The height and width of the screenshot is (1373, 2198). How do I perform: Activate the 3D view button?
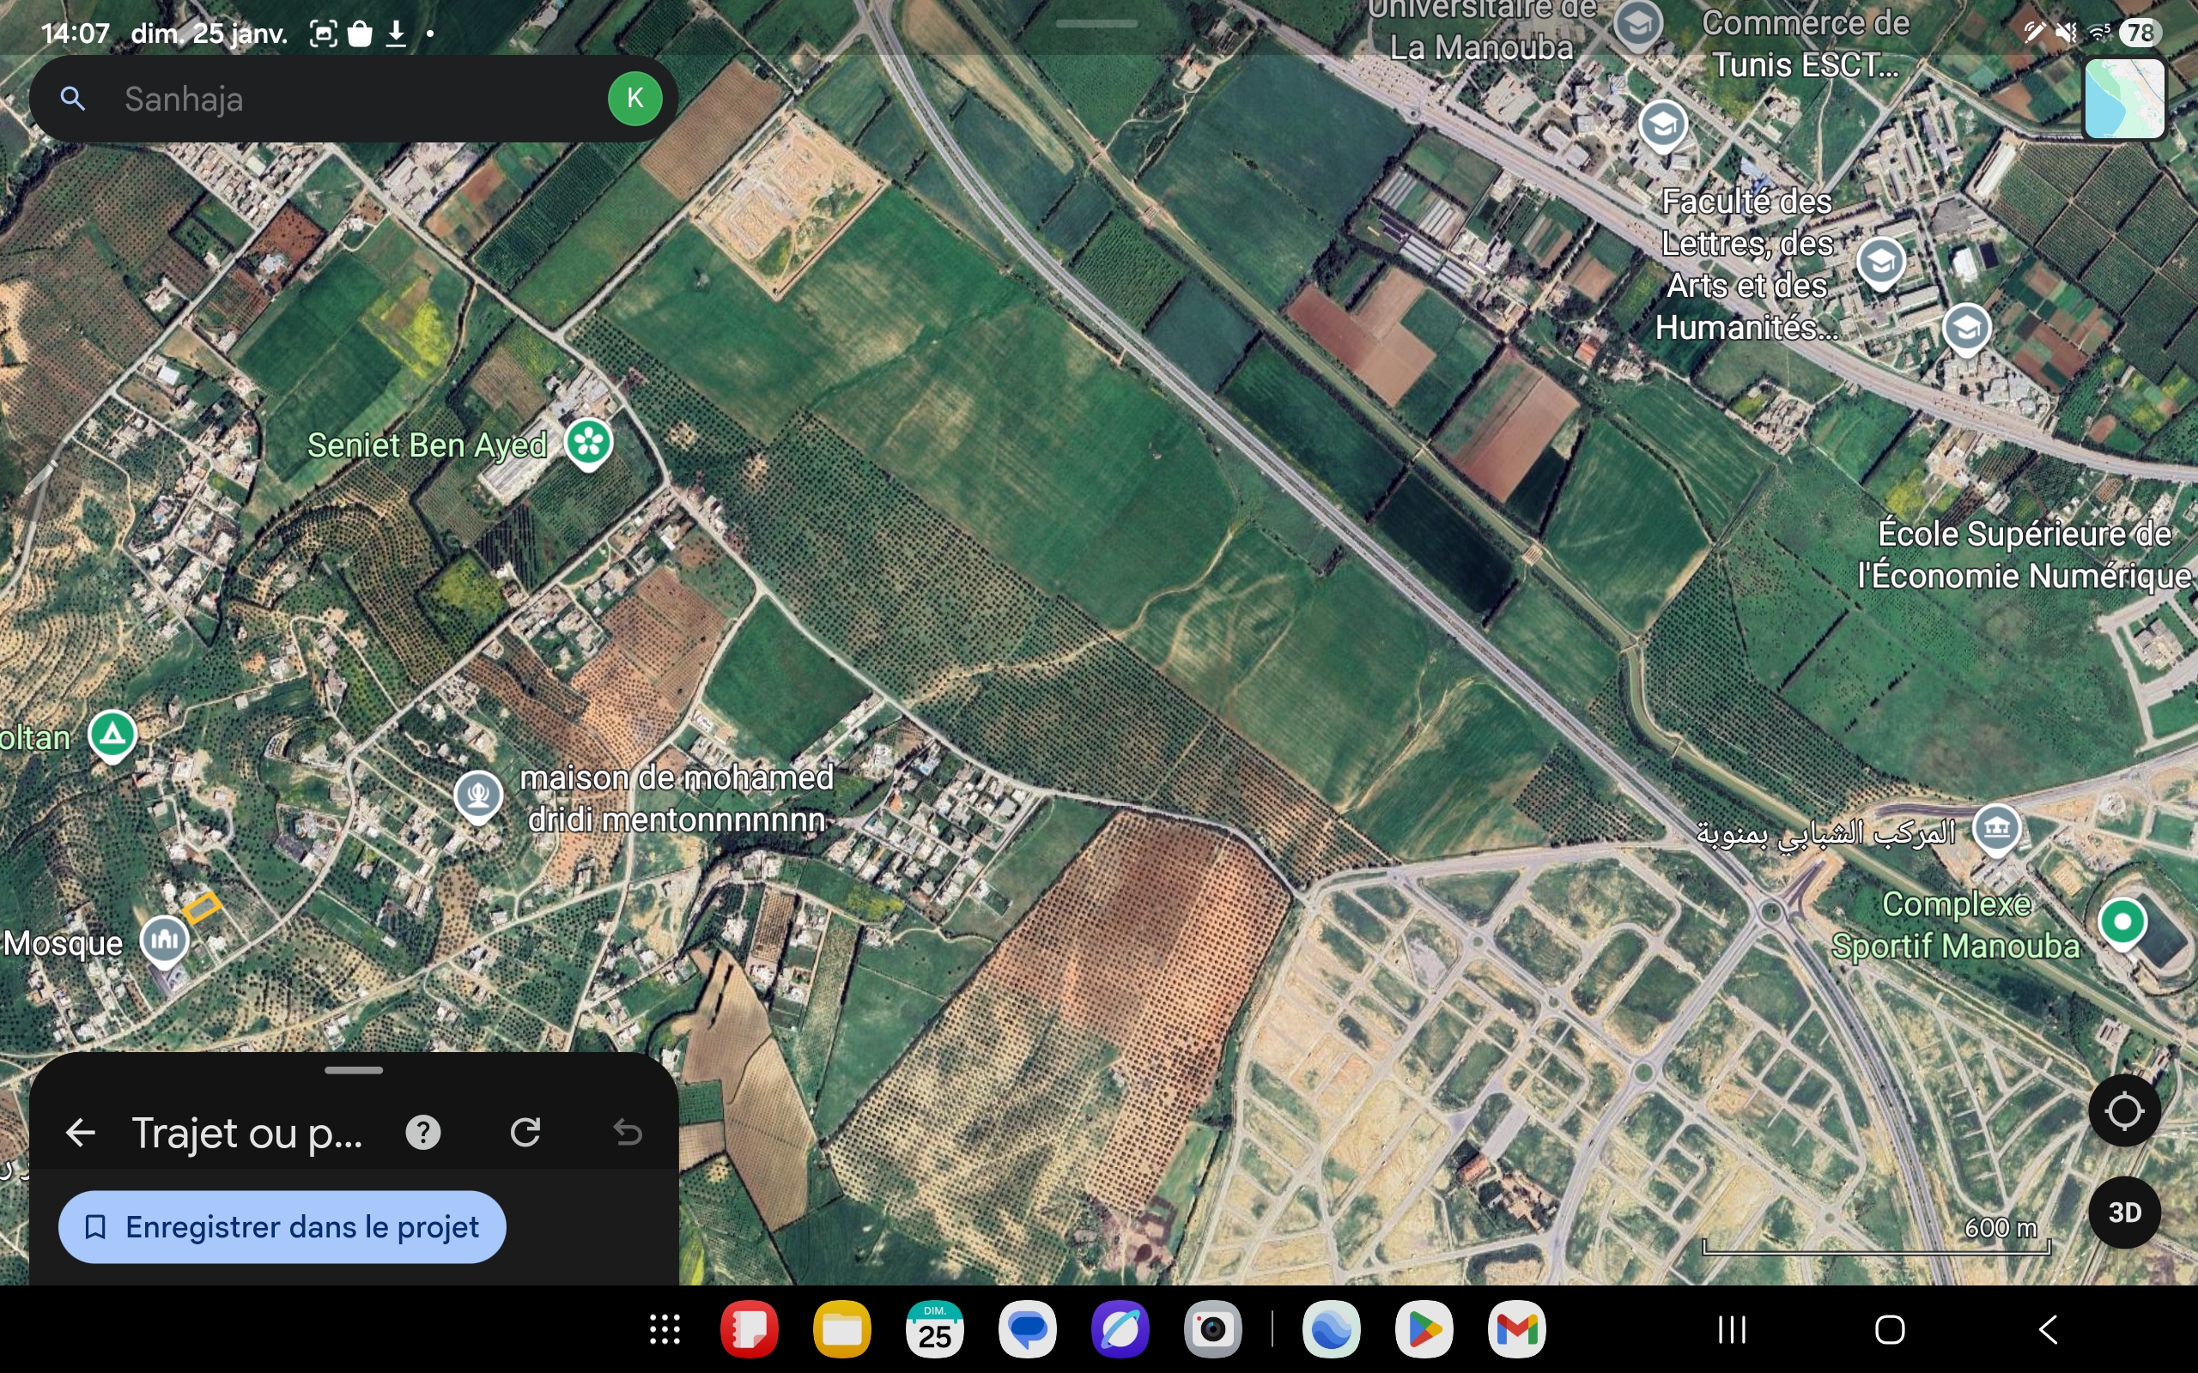point(2124,1212)
